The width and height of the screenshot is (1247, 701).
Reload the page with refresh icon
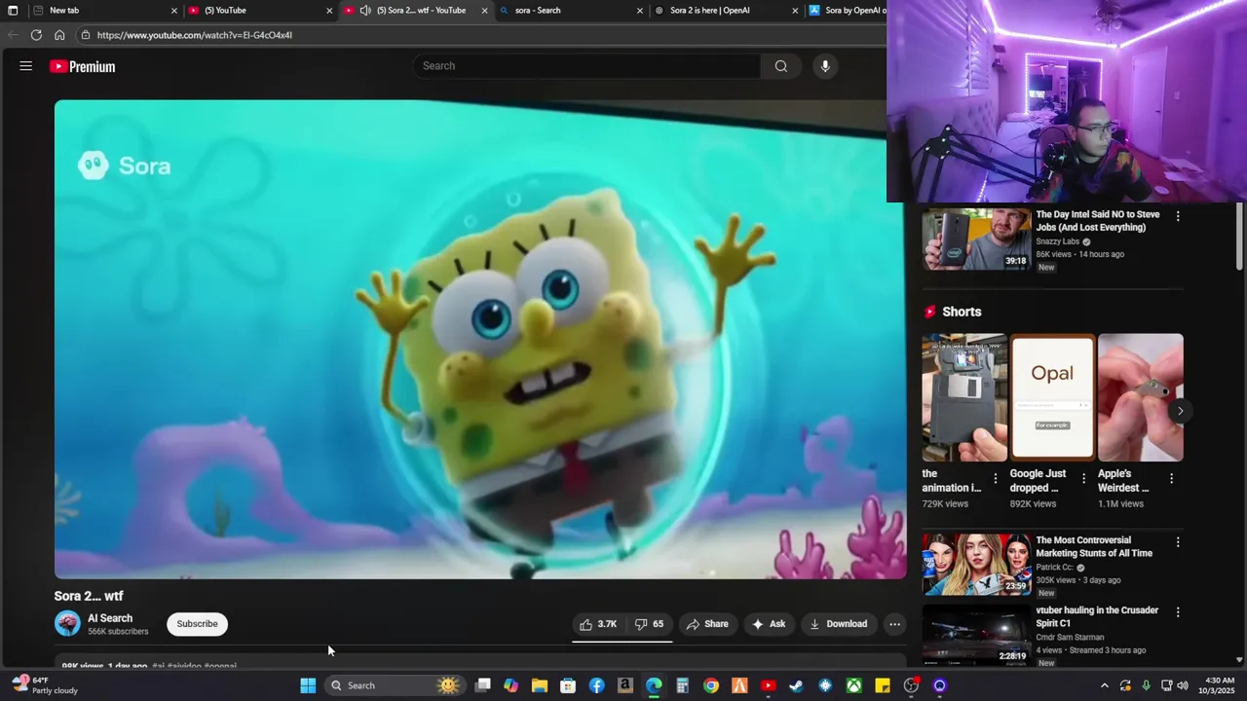click(x=36, y=35)
